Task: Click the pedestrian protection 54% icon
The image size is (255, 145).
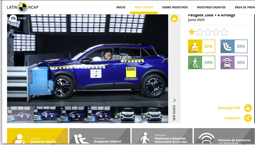Action: pos(195,62)
